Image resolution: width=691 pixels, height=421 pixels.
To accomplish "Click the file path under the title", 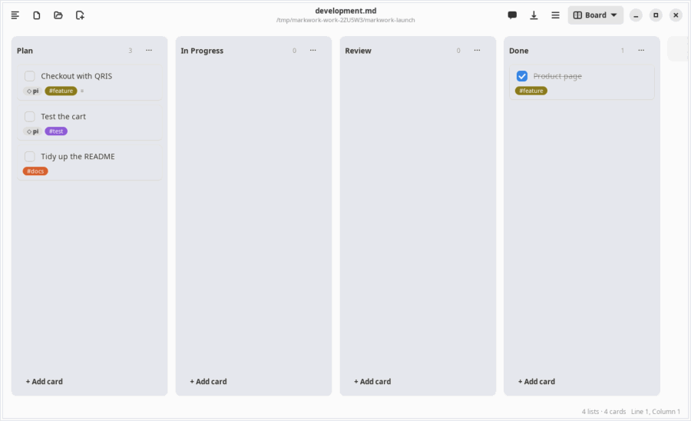I will [345, 20].
